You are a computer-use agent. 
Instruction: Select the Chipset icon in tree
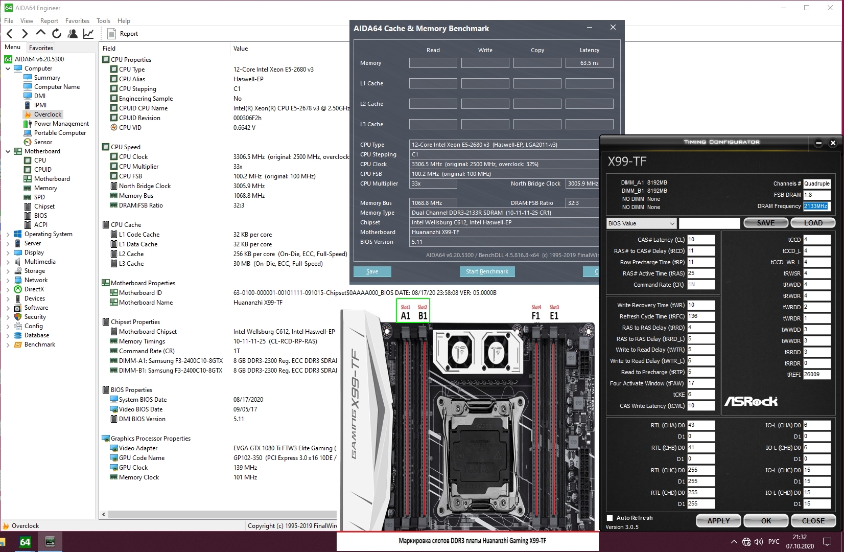pyautogui.click(x=28, y=206)
